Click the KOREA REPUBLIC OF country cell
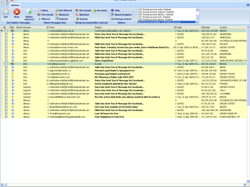250x187 pixels. point(229,117)
